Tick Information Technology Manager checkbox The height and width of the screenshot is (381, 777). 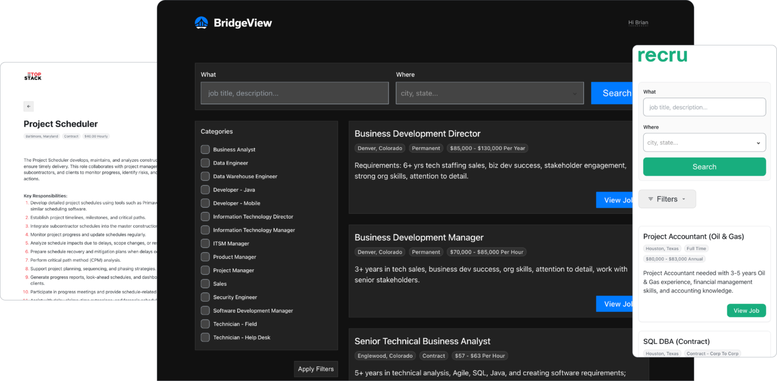point(205,230)
